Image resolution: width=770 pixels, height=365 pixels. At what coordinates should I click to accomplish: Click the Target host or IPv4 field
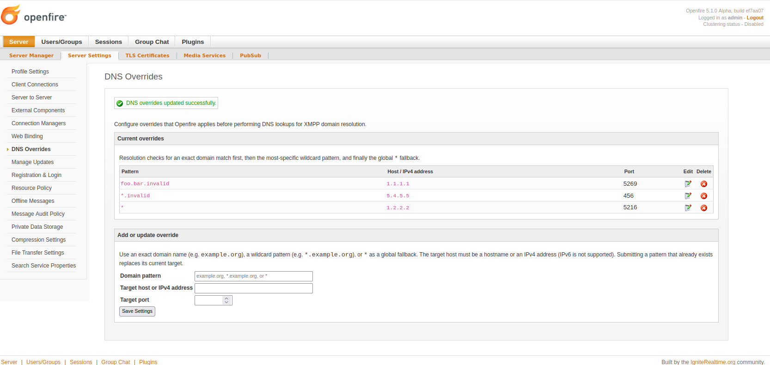coord(253,288)
